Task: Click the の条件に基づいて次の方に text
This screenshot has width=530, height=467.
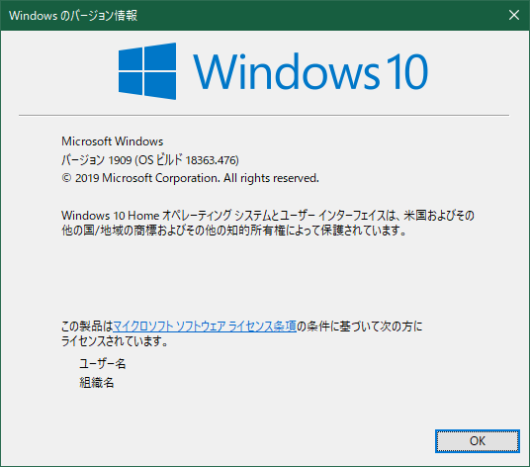Action: coord(360,327)
